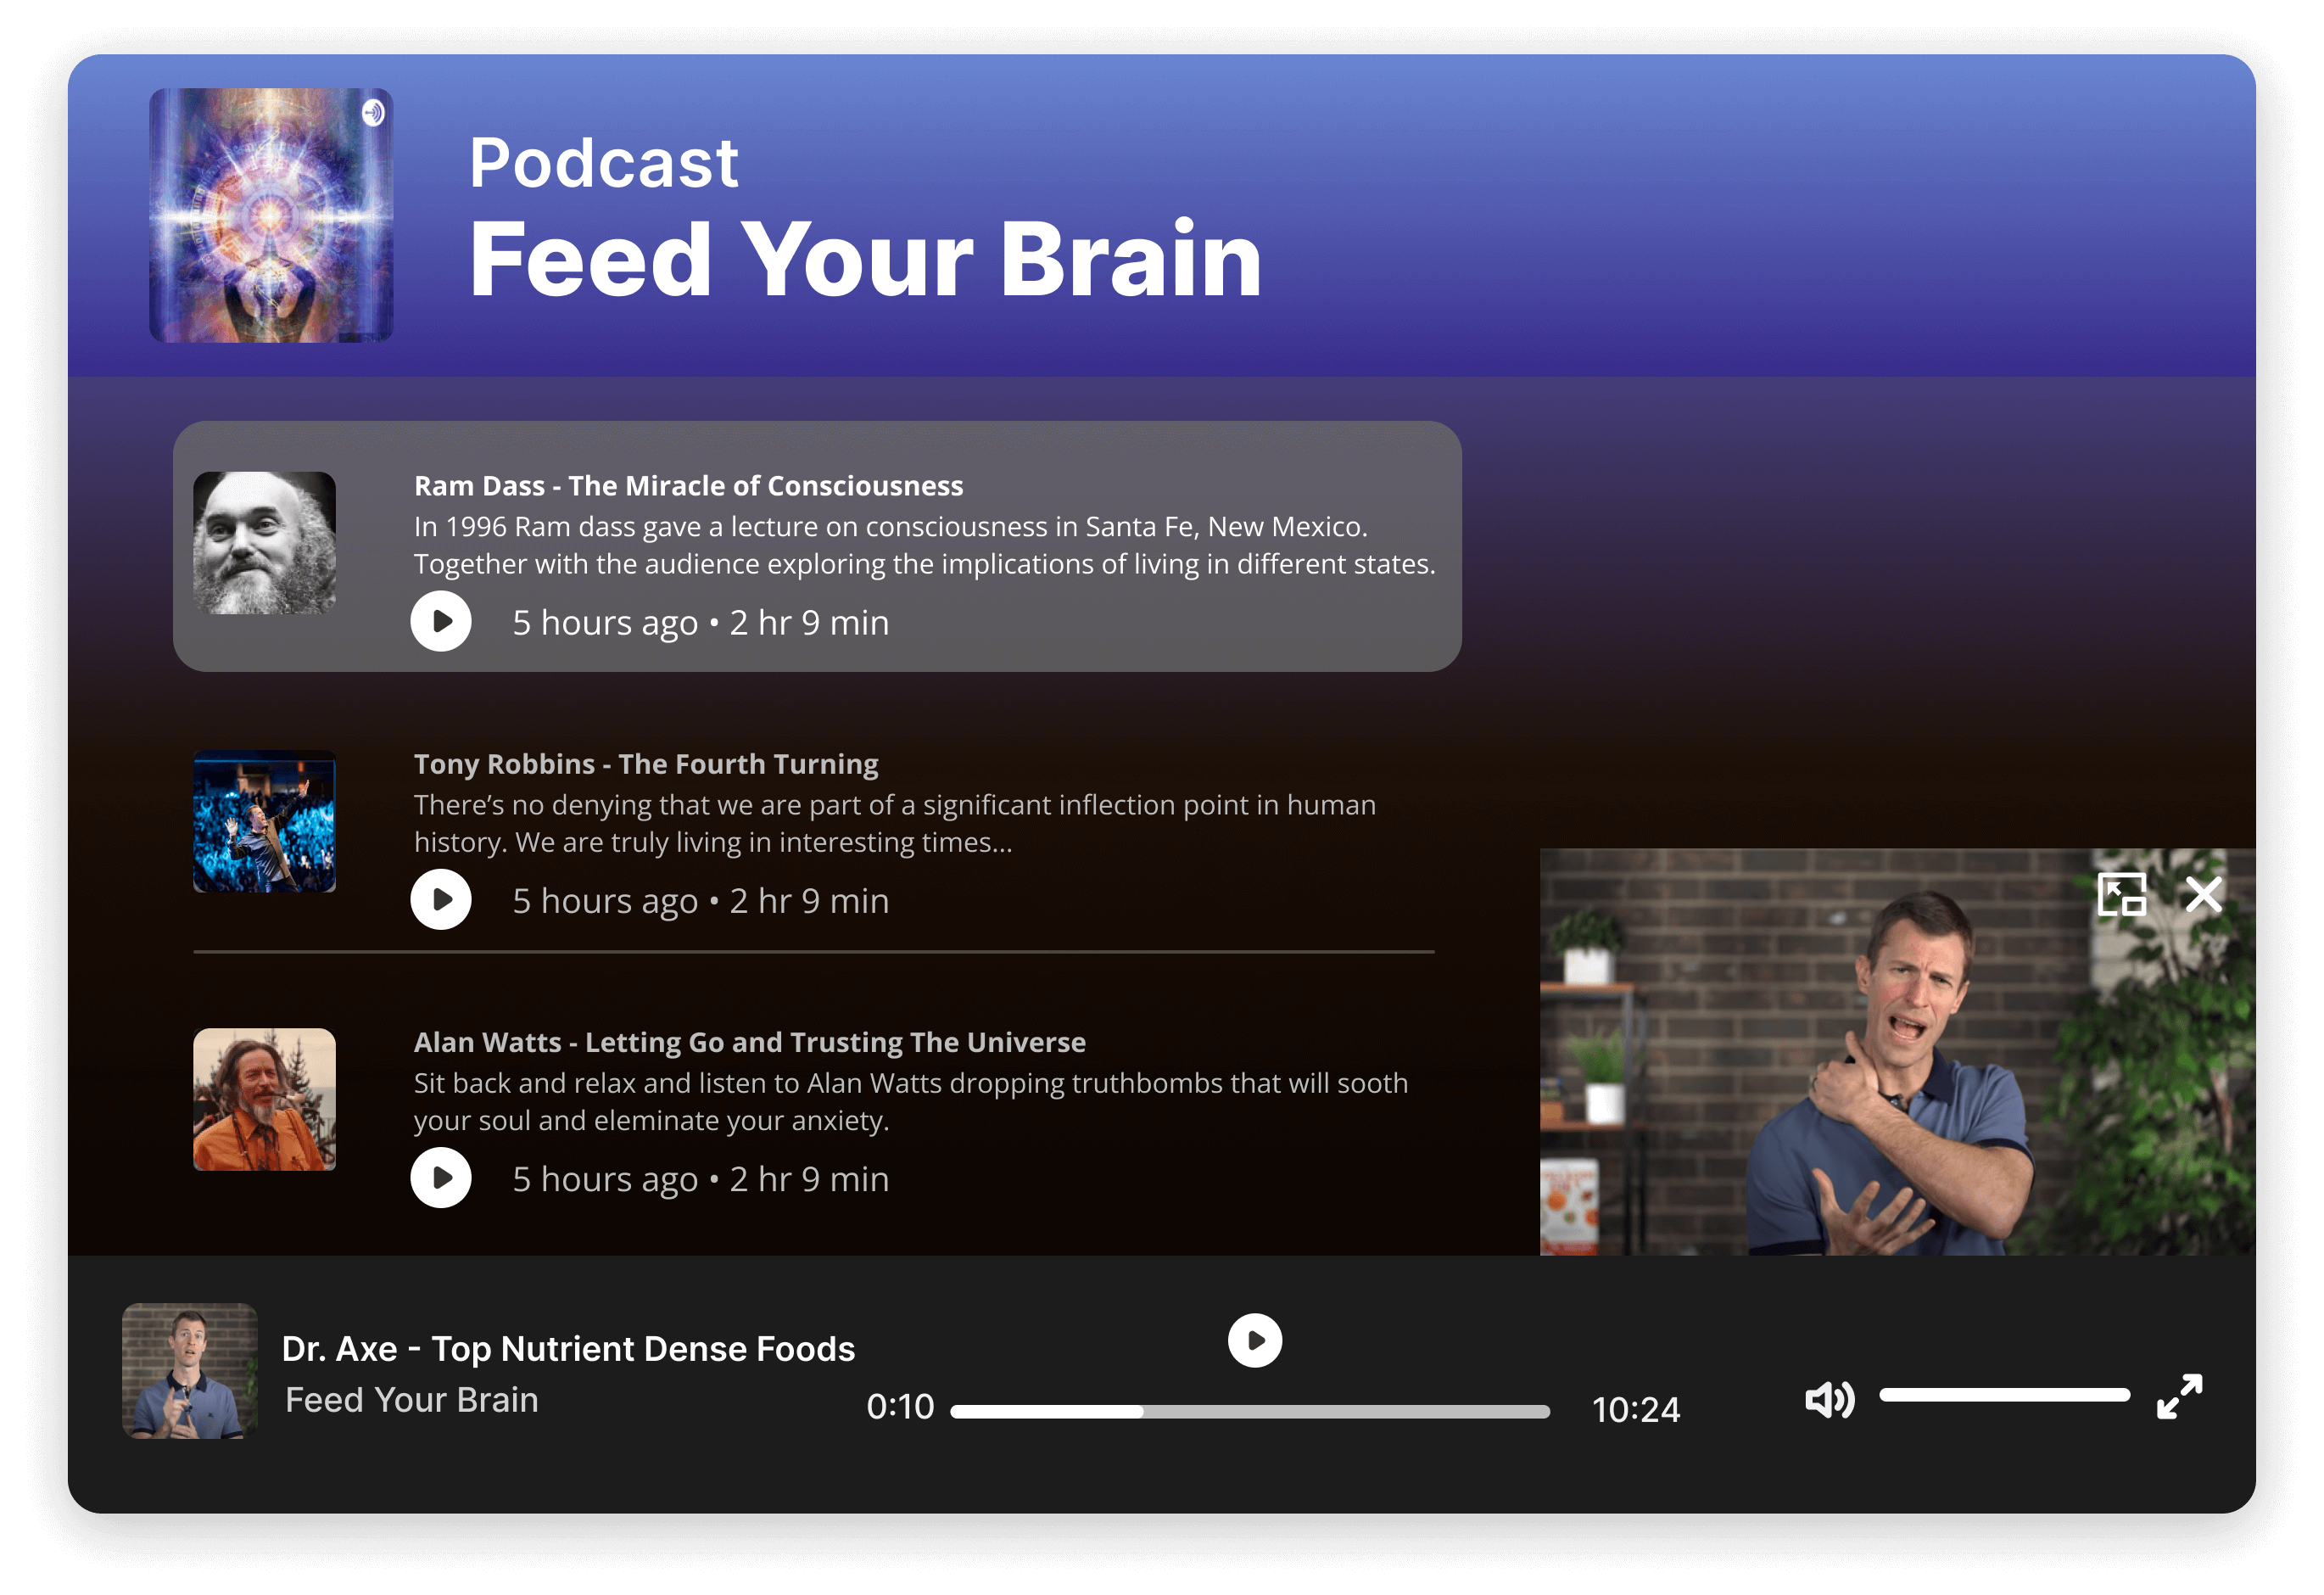Viewport: 2324px width, 1595px height.
Task: Play the Tony Robbins episode
Action: click(x=441, y=899)
